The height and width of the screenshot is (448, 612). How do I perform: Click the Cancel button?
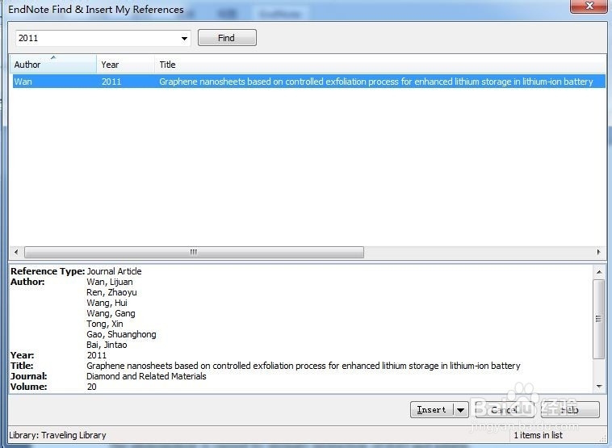point(505,410)
